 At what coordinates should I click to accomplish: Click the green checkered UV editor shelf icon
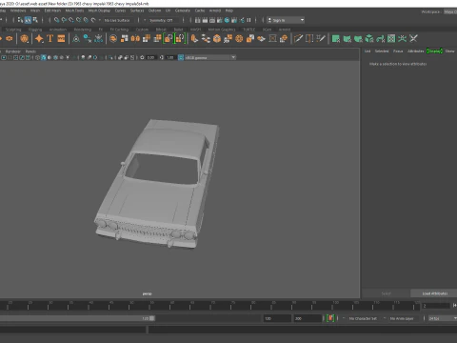tap(391, 39)
